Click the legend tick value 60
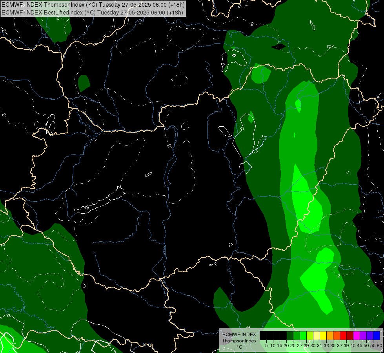The image size is (384, 353). pos(380,346)
